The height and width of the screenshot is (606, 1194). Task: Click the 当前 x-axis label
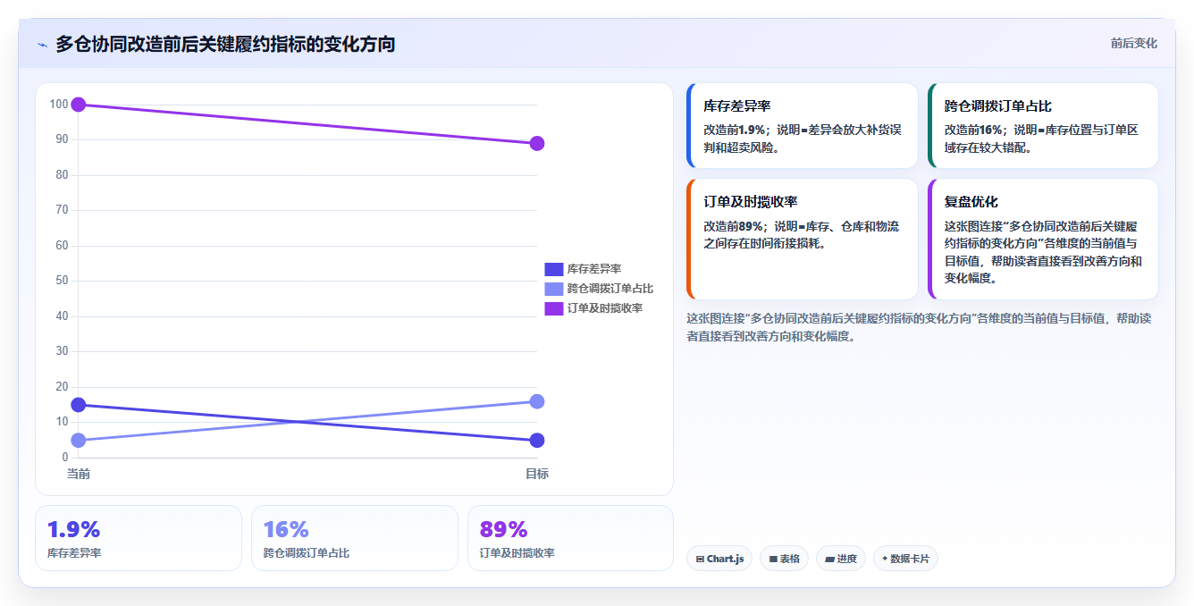pyautogui.click(x=79, y=474)
